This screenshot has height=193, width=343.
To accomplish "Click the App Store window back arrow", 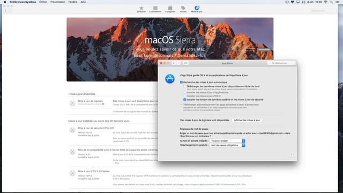I will pyautogui.click(x=6, y=11).
